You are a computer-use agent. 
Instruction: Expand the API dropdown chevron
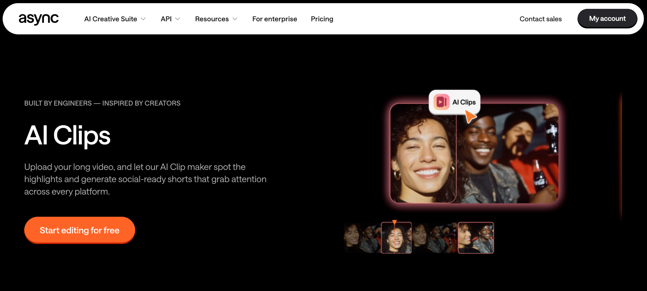178,19
